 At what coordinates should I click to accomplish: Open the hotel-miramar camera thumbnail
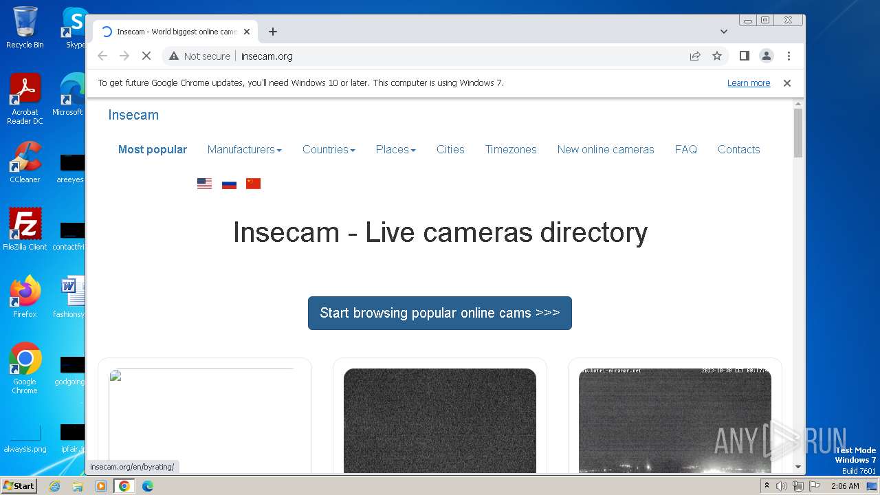pyautogui.click(x=675, y=421)
